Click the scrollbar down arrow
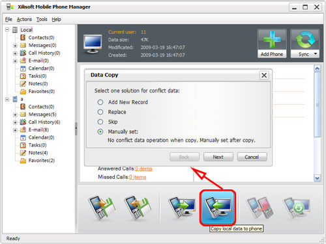326x244 pixels. 317,178
